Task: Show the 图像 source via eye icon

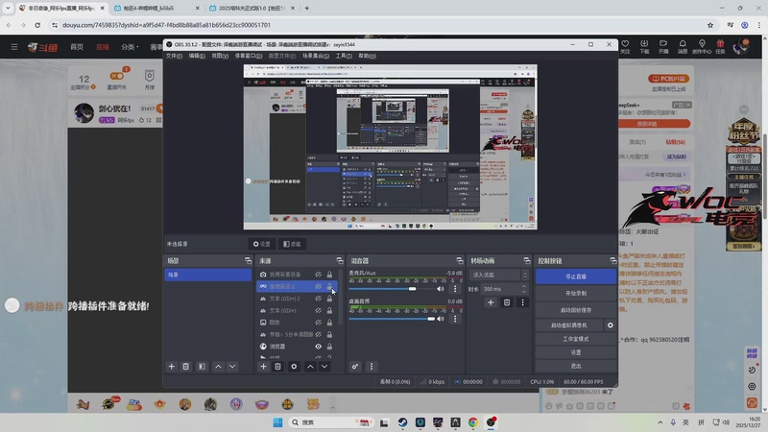Action: coord(319,323)
